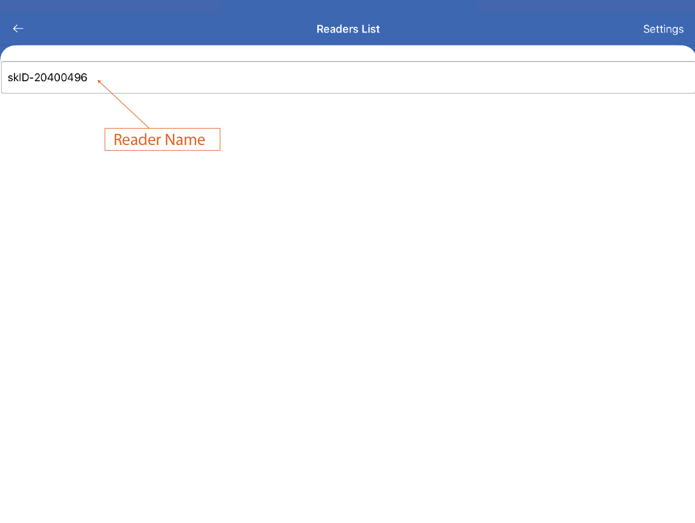Open Settings from the top bar

(663, 29)
